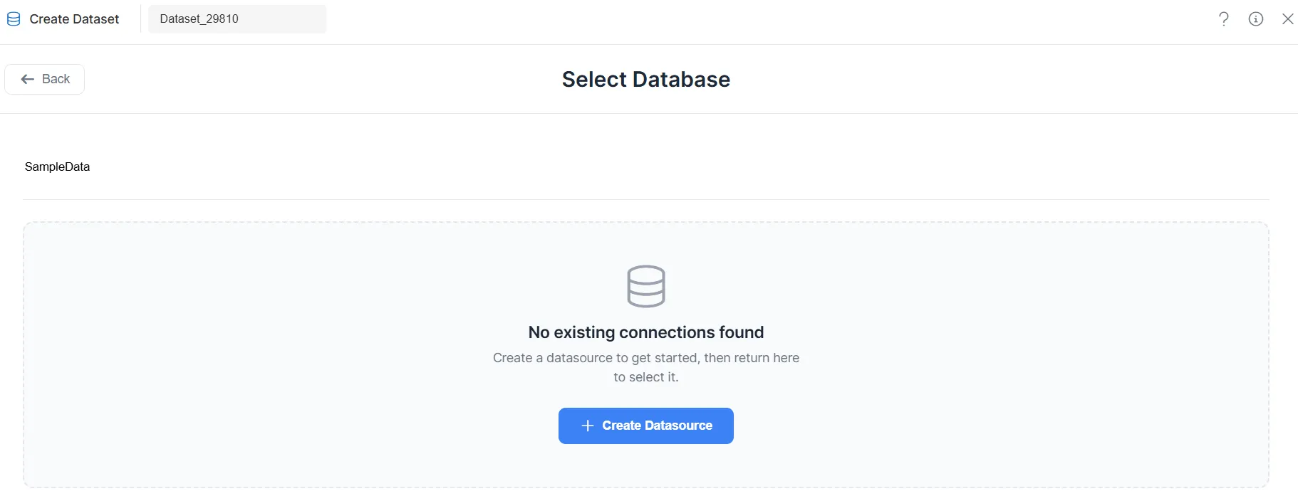Click the Create Dataset header text
1298x491 pixels.
pos(73,19)
